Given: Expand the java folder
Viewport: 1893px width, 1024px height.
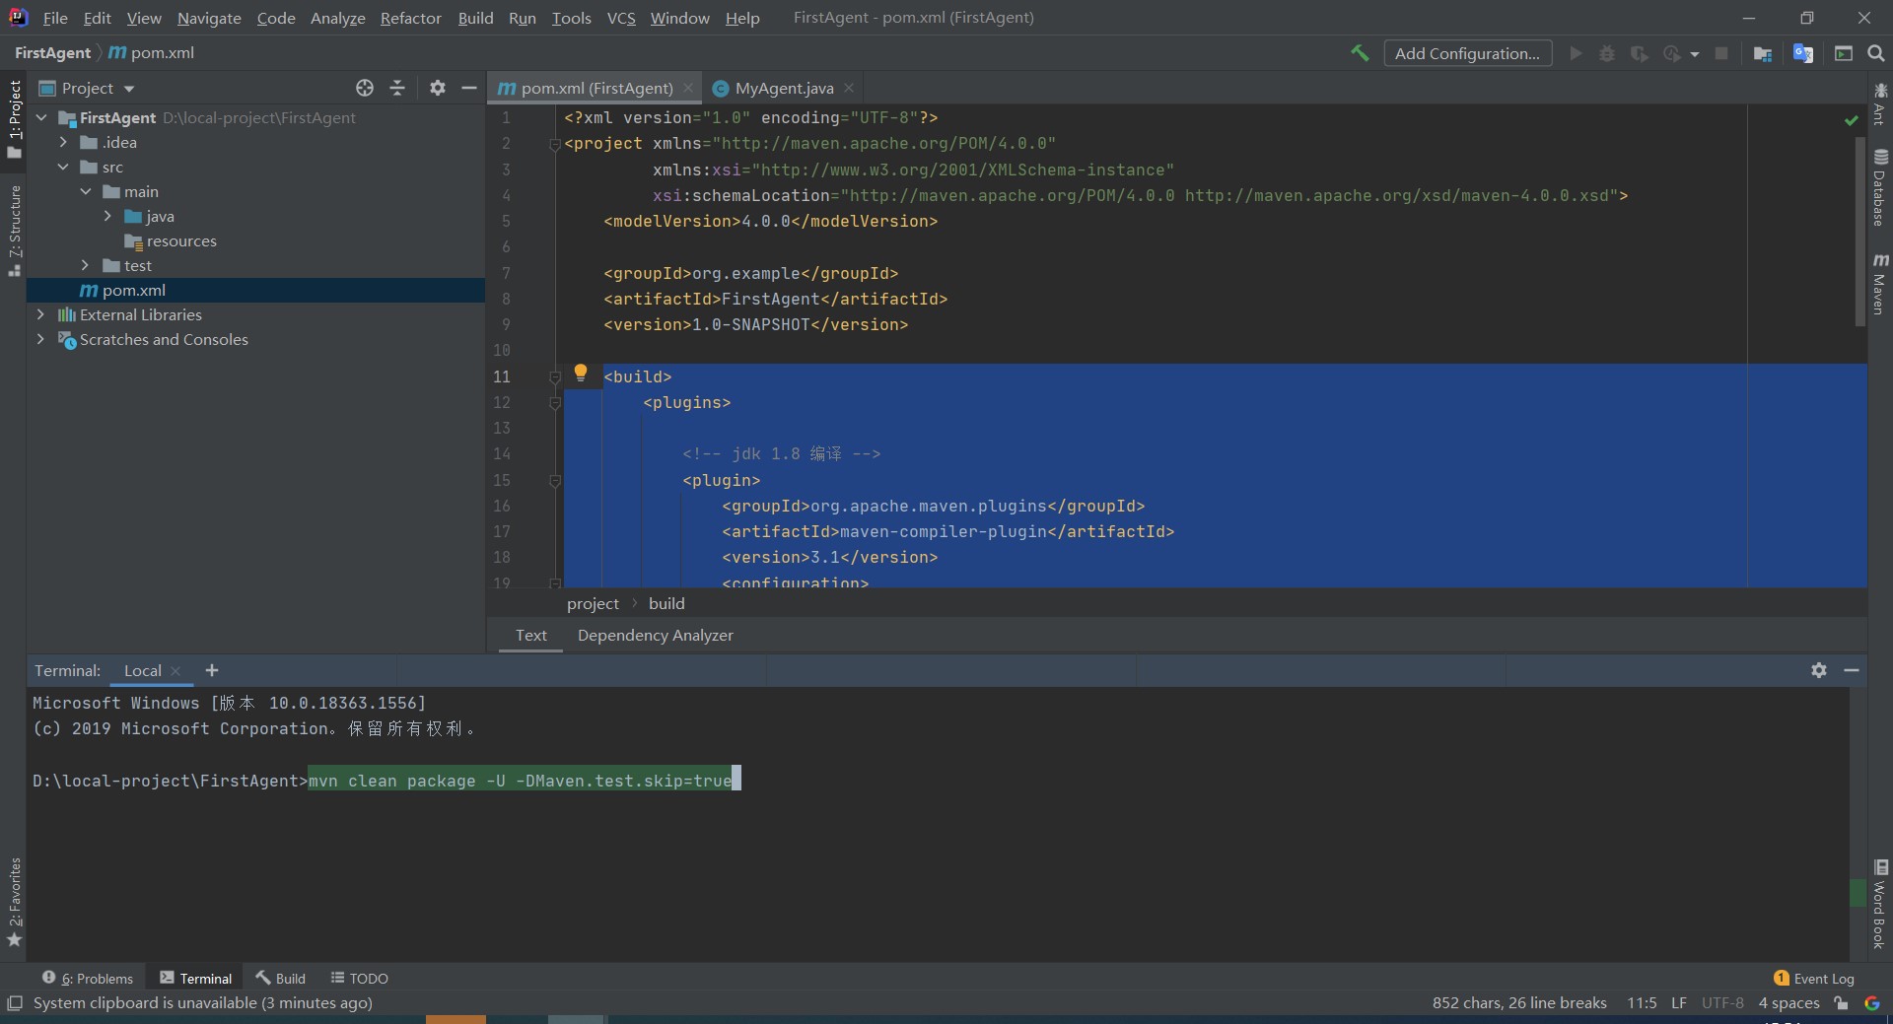Looking at the screenshot, I should [108, 216].
